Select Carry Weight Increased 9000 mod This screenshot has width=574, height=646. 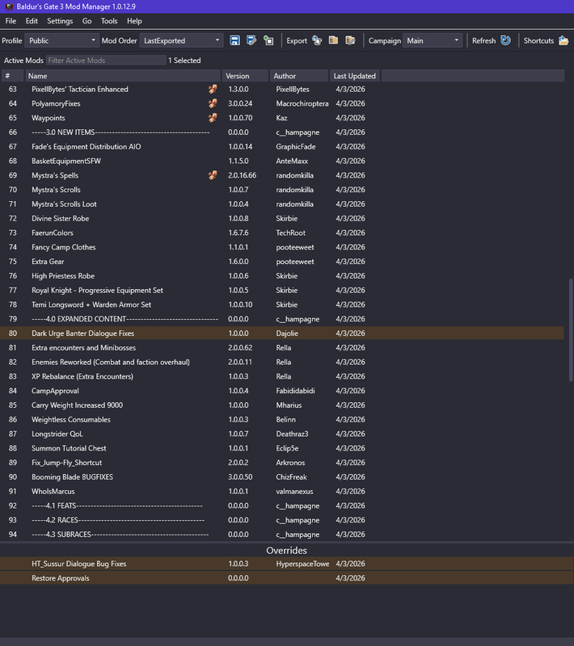(282, 405)
